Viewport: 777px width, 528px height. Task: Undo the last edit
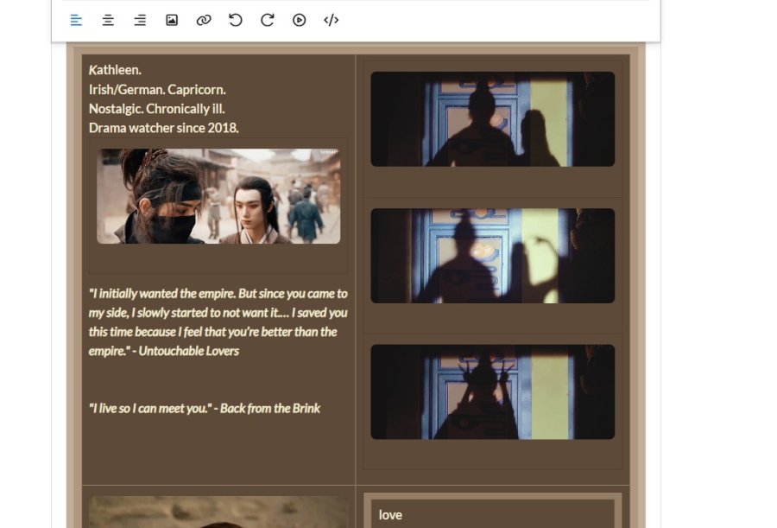pos(235,20)
